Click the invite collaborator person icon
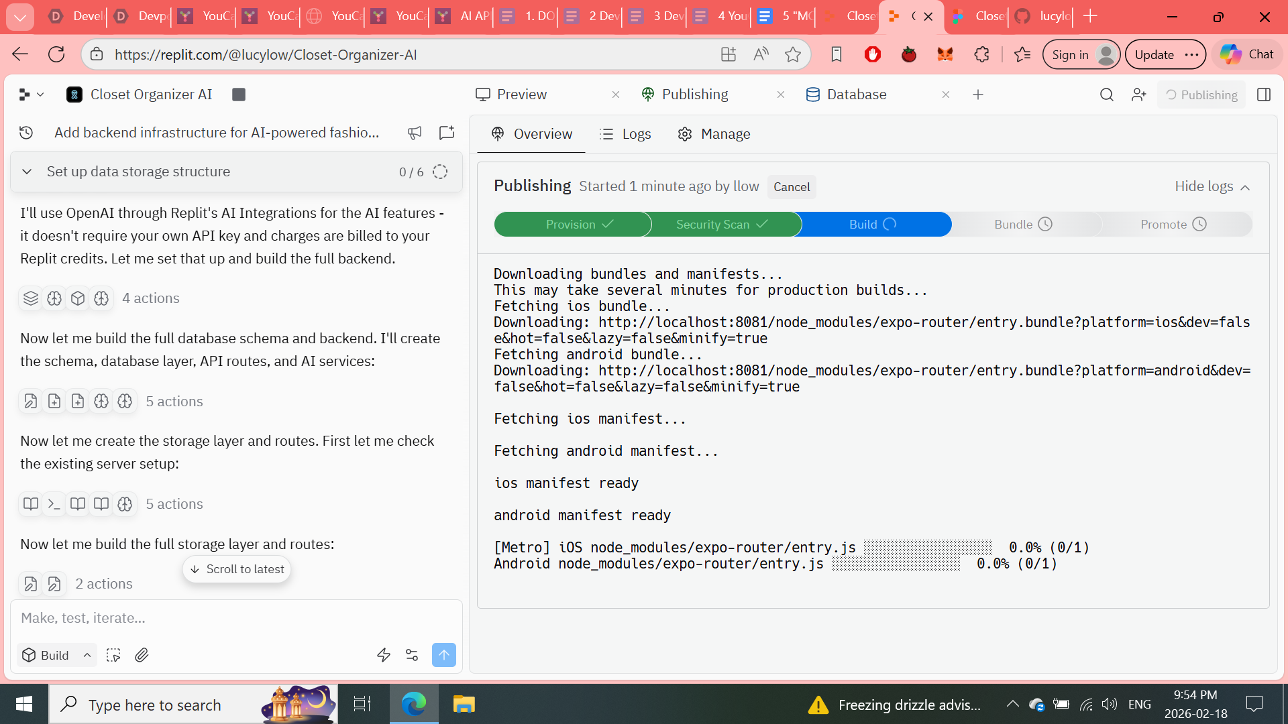This screenshot has height=724, width=1288. [x=1138, y=95]
